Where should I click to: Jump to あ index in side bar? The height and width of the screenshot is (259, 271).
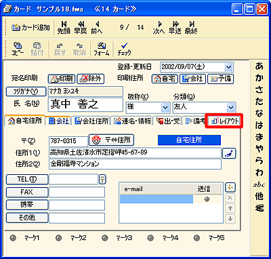coord(259,66)
